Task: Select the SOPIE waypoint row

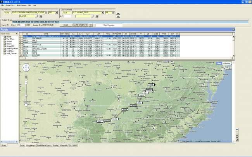Action: coord(99,53)
